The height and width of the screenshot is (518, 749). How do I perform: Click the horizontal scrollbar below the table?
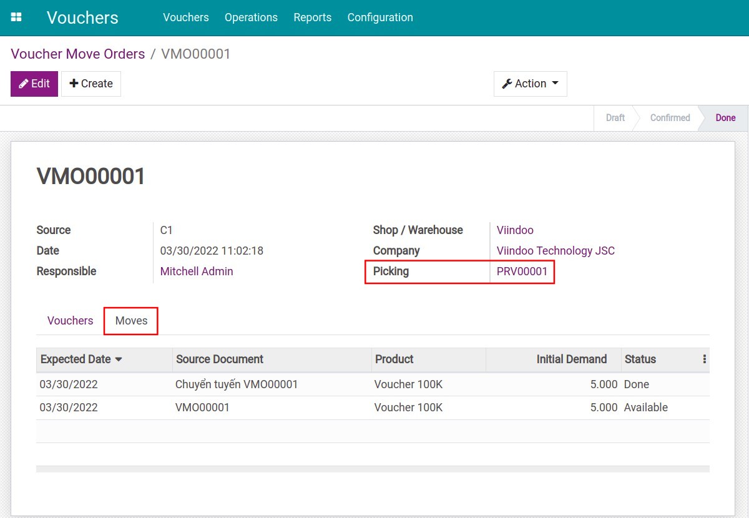point(373,469)
